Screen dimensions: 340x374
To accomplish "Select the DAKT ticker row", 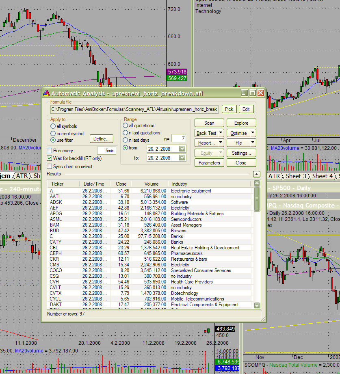I will point(150,305).
